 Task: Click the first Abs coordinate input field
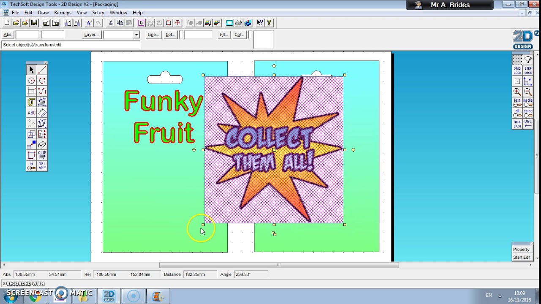click(27, 35)
